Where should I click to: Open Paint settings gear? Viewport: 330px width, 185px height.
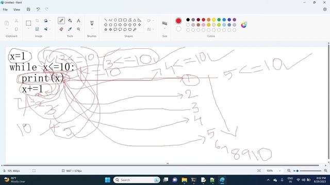325,9
